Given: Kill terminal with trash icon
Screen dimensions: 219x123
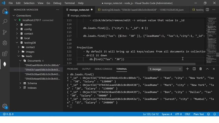Looking at the screenshot, I should tap(201, 69).
